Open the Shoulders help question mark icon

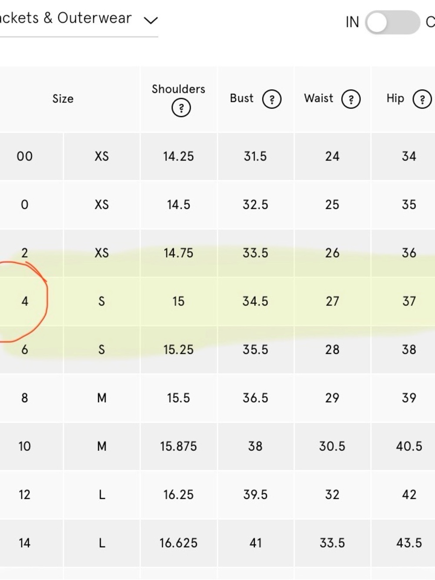tap(181, 108)
